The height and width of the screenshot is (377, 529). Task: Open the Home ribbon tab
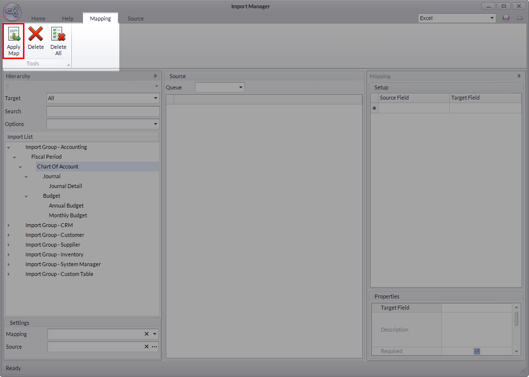[38, 19]
